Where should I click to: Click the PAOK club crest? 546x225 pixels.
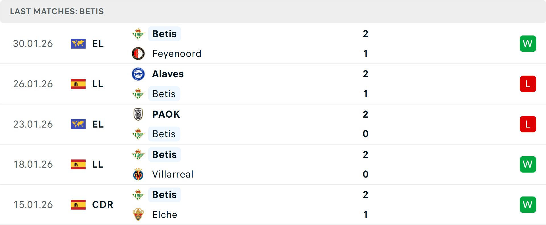pyautogui.click(x=138, y=114)
